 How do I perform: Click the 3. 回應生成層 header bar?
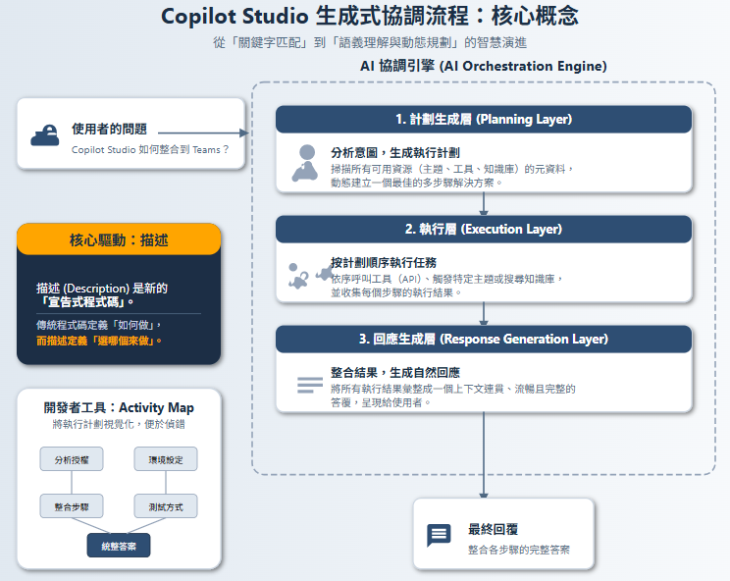click(x=484, y=339)
